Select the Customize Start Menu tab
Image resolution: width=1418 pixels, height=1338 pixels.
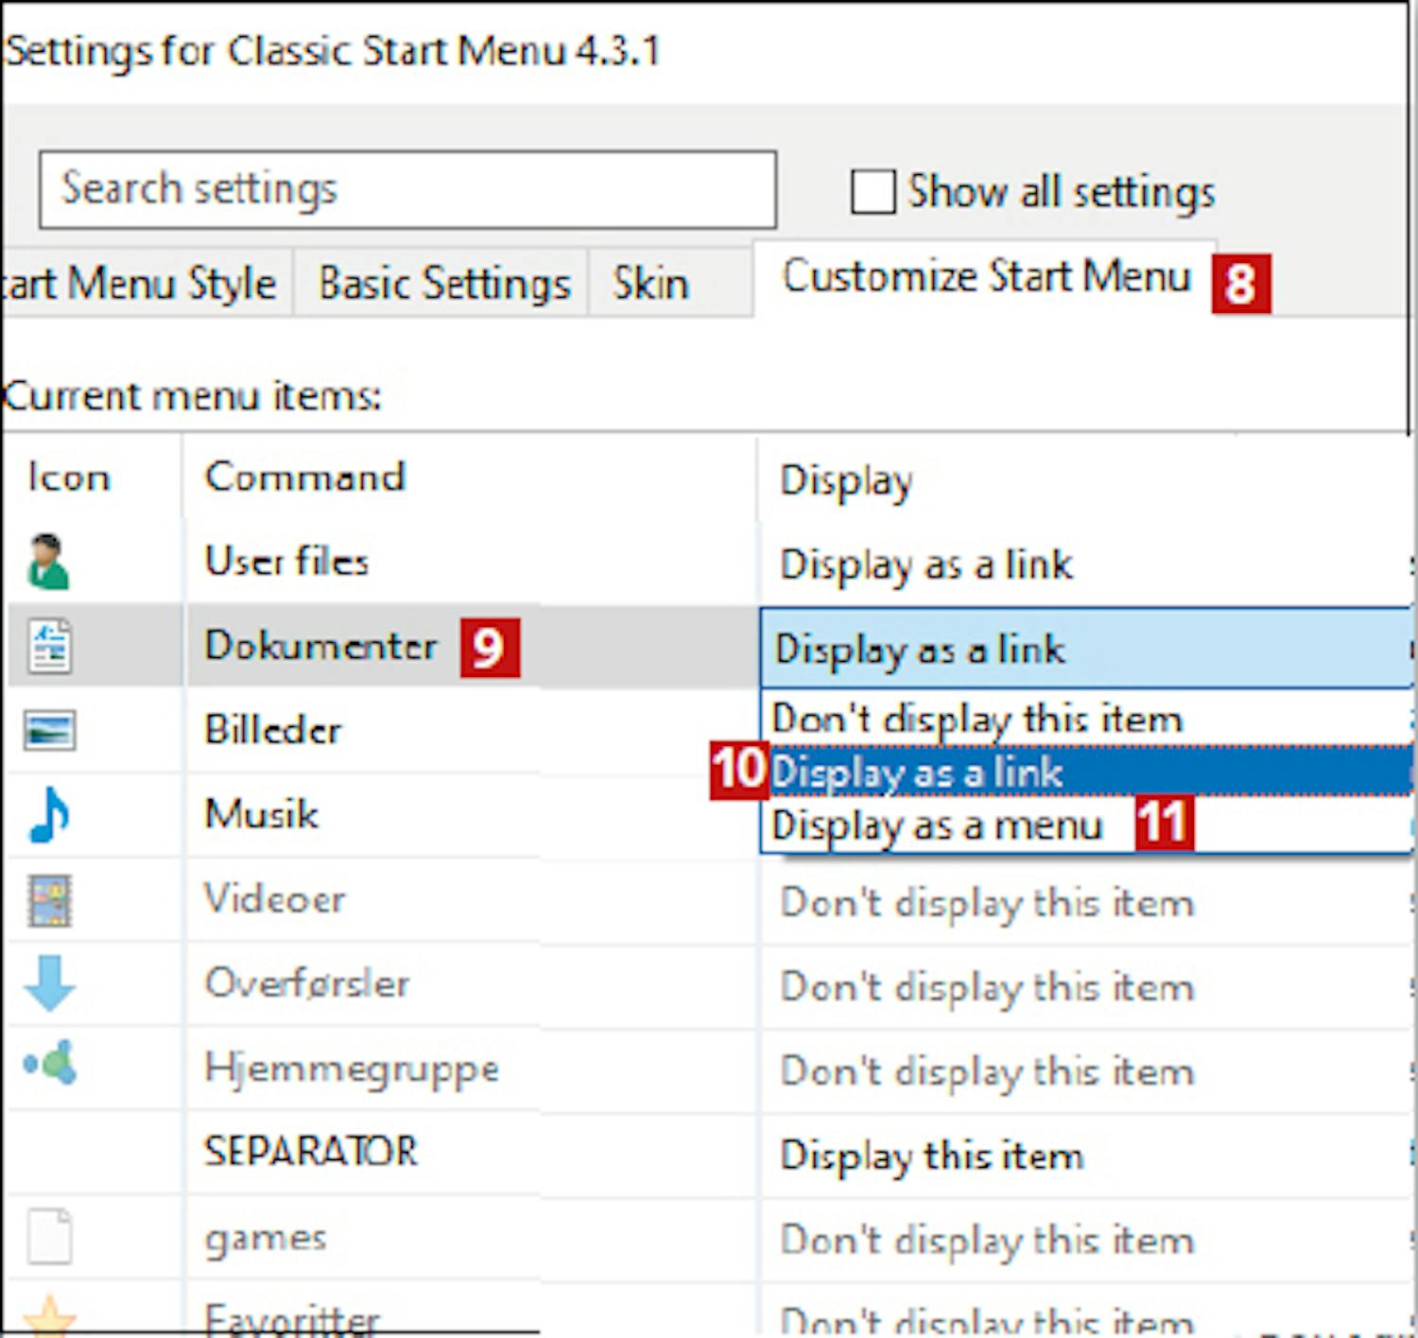985,277
